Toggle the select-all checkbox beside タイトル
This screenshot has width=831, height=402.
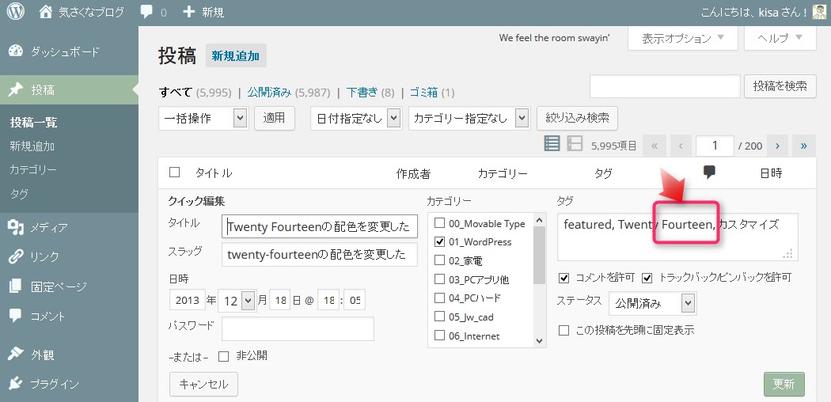point(174,173)
